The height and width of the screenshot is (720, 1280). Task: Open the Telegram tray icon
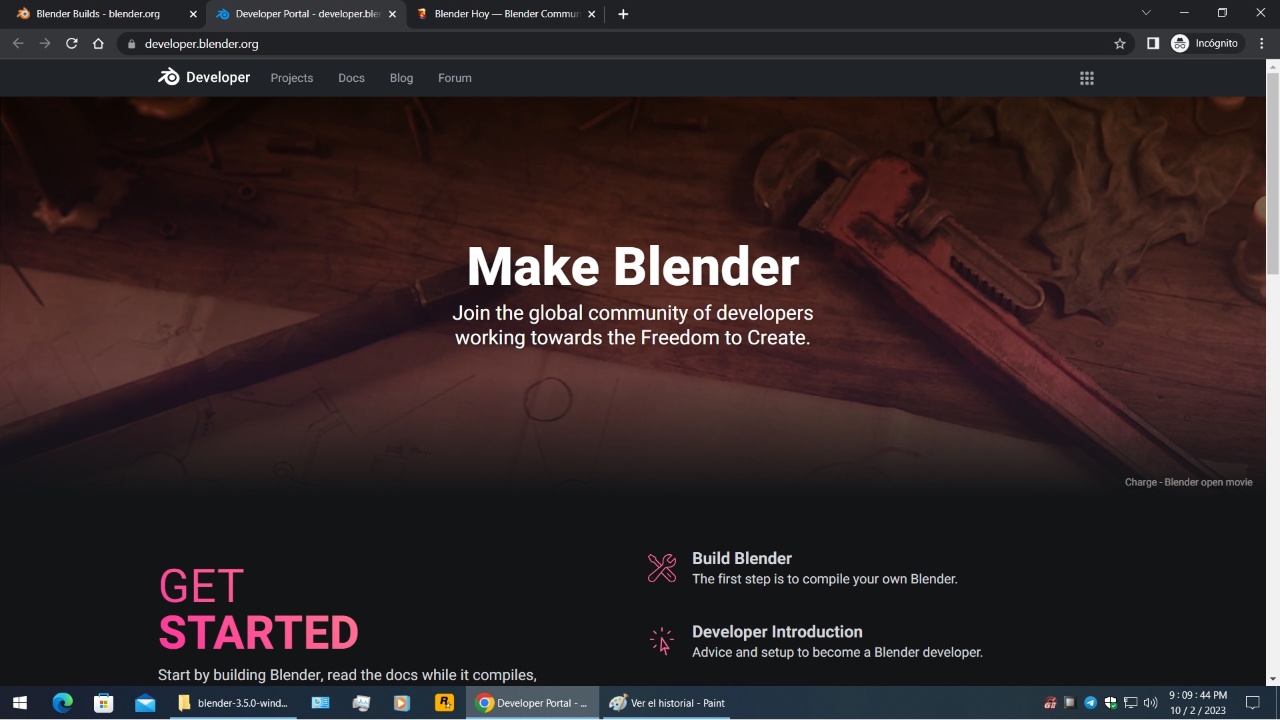click(1091, 703)
